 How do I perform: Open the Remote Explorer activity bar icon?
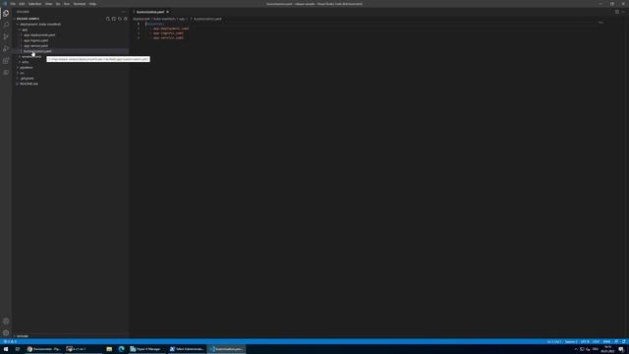click(6, 72)
